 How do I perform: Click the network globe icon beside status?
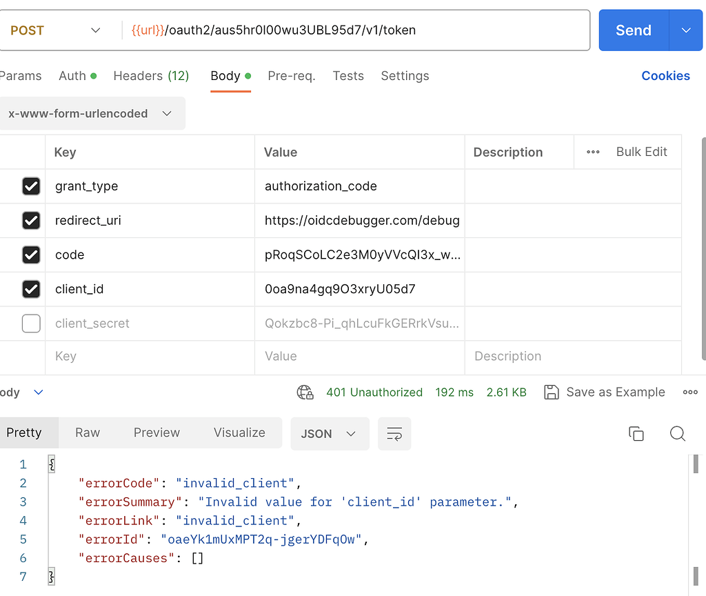(x=305, y=393)
